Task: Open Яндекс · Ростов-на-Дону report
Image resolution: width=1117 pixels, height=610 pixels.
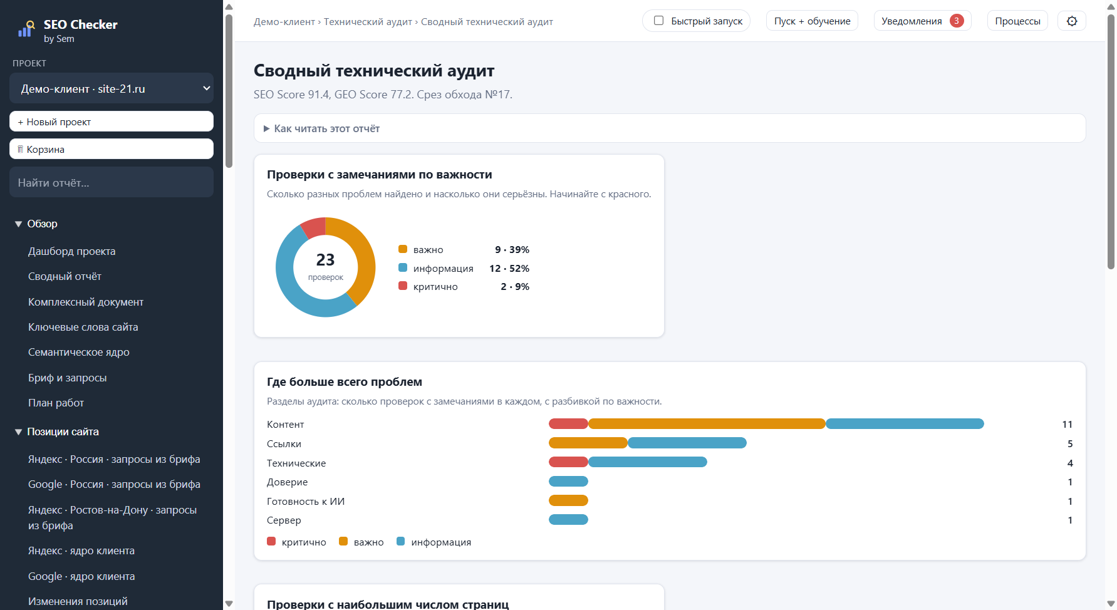Action: (113, 518)
